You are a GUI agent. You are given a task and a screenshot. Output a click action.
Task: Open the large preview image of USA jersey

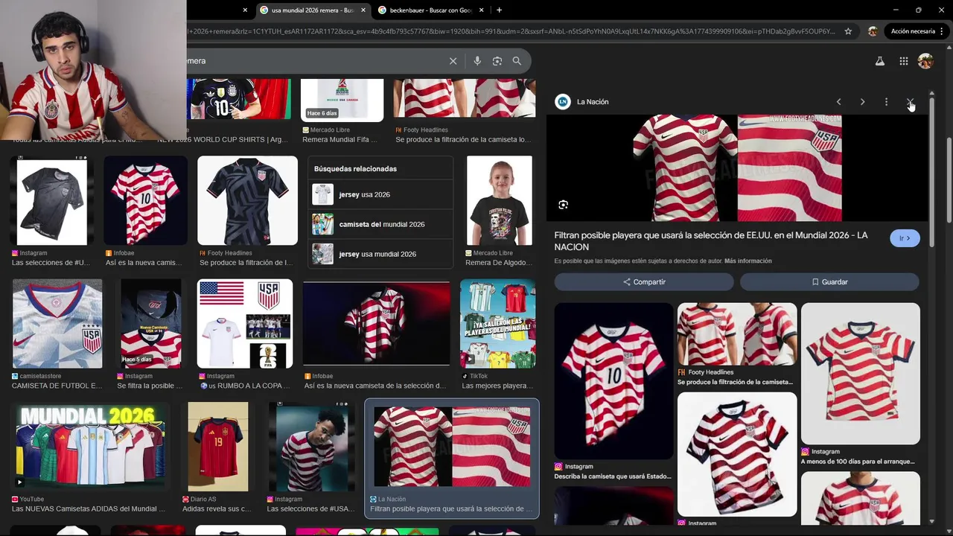tap(737, 168)
